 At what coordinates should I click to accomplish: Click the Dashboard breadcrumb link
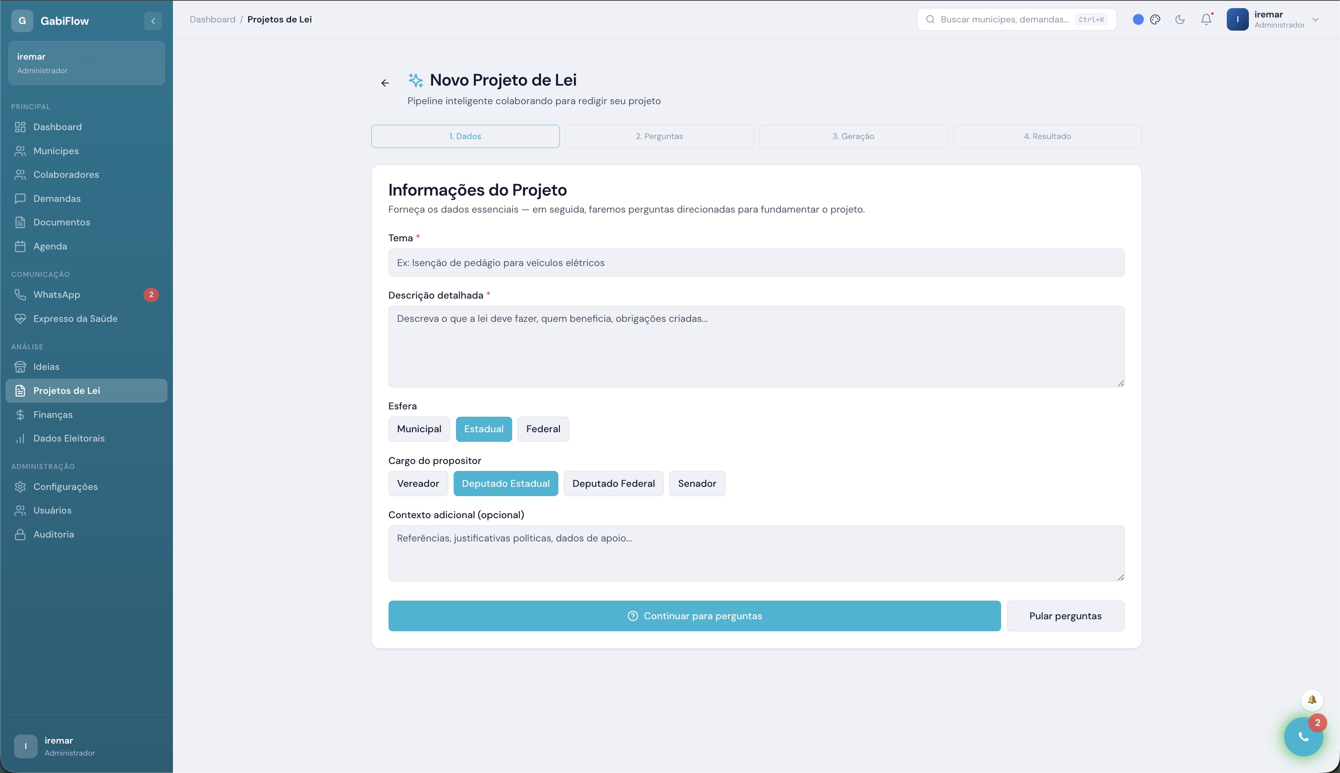[212, 20]
